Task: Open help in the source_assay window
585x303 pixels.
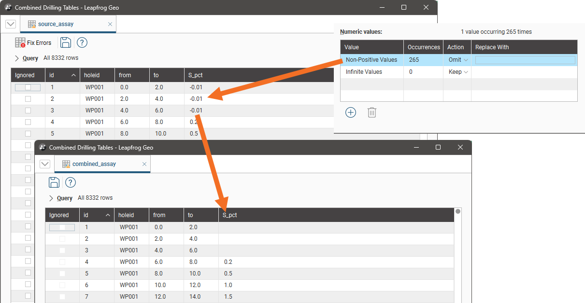Action: point(82,42)
